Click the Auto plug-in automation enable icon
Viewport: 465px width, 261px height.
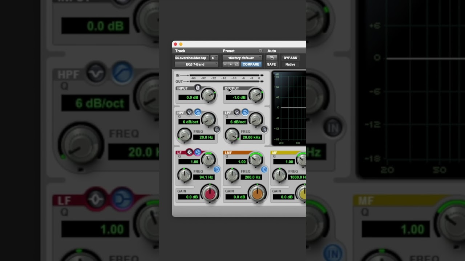tap(272, 58)
